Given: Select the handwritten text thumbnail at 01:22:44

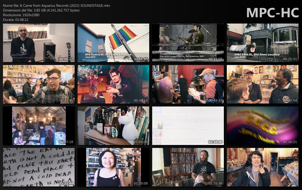Looking at the screenshot, I should click(x=39, y=167).
